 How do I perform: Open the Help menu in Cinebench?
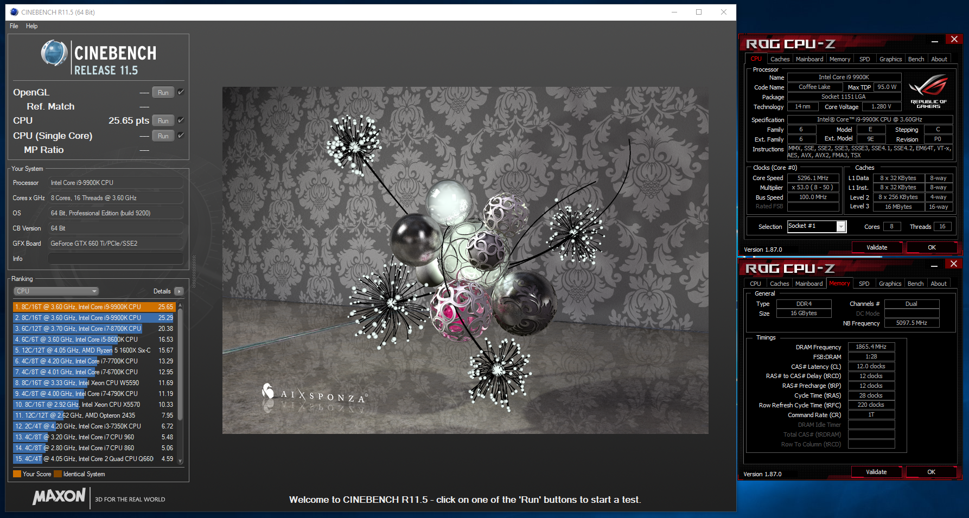[x=32, y=26]
